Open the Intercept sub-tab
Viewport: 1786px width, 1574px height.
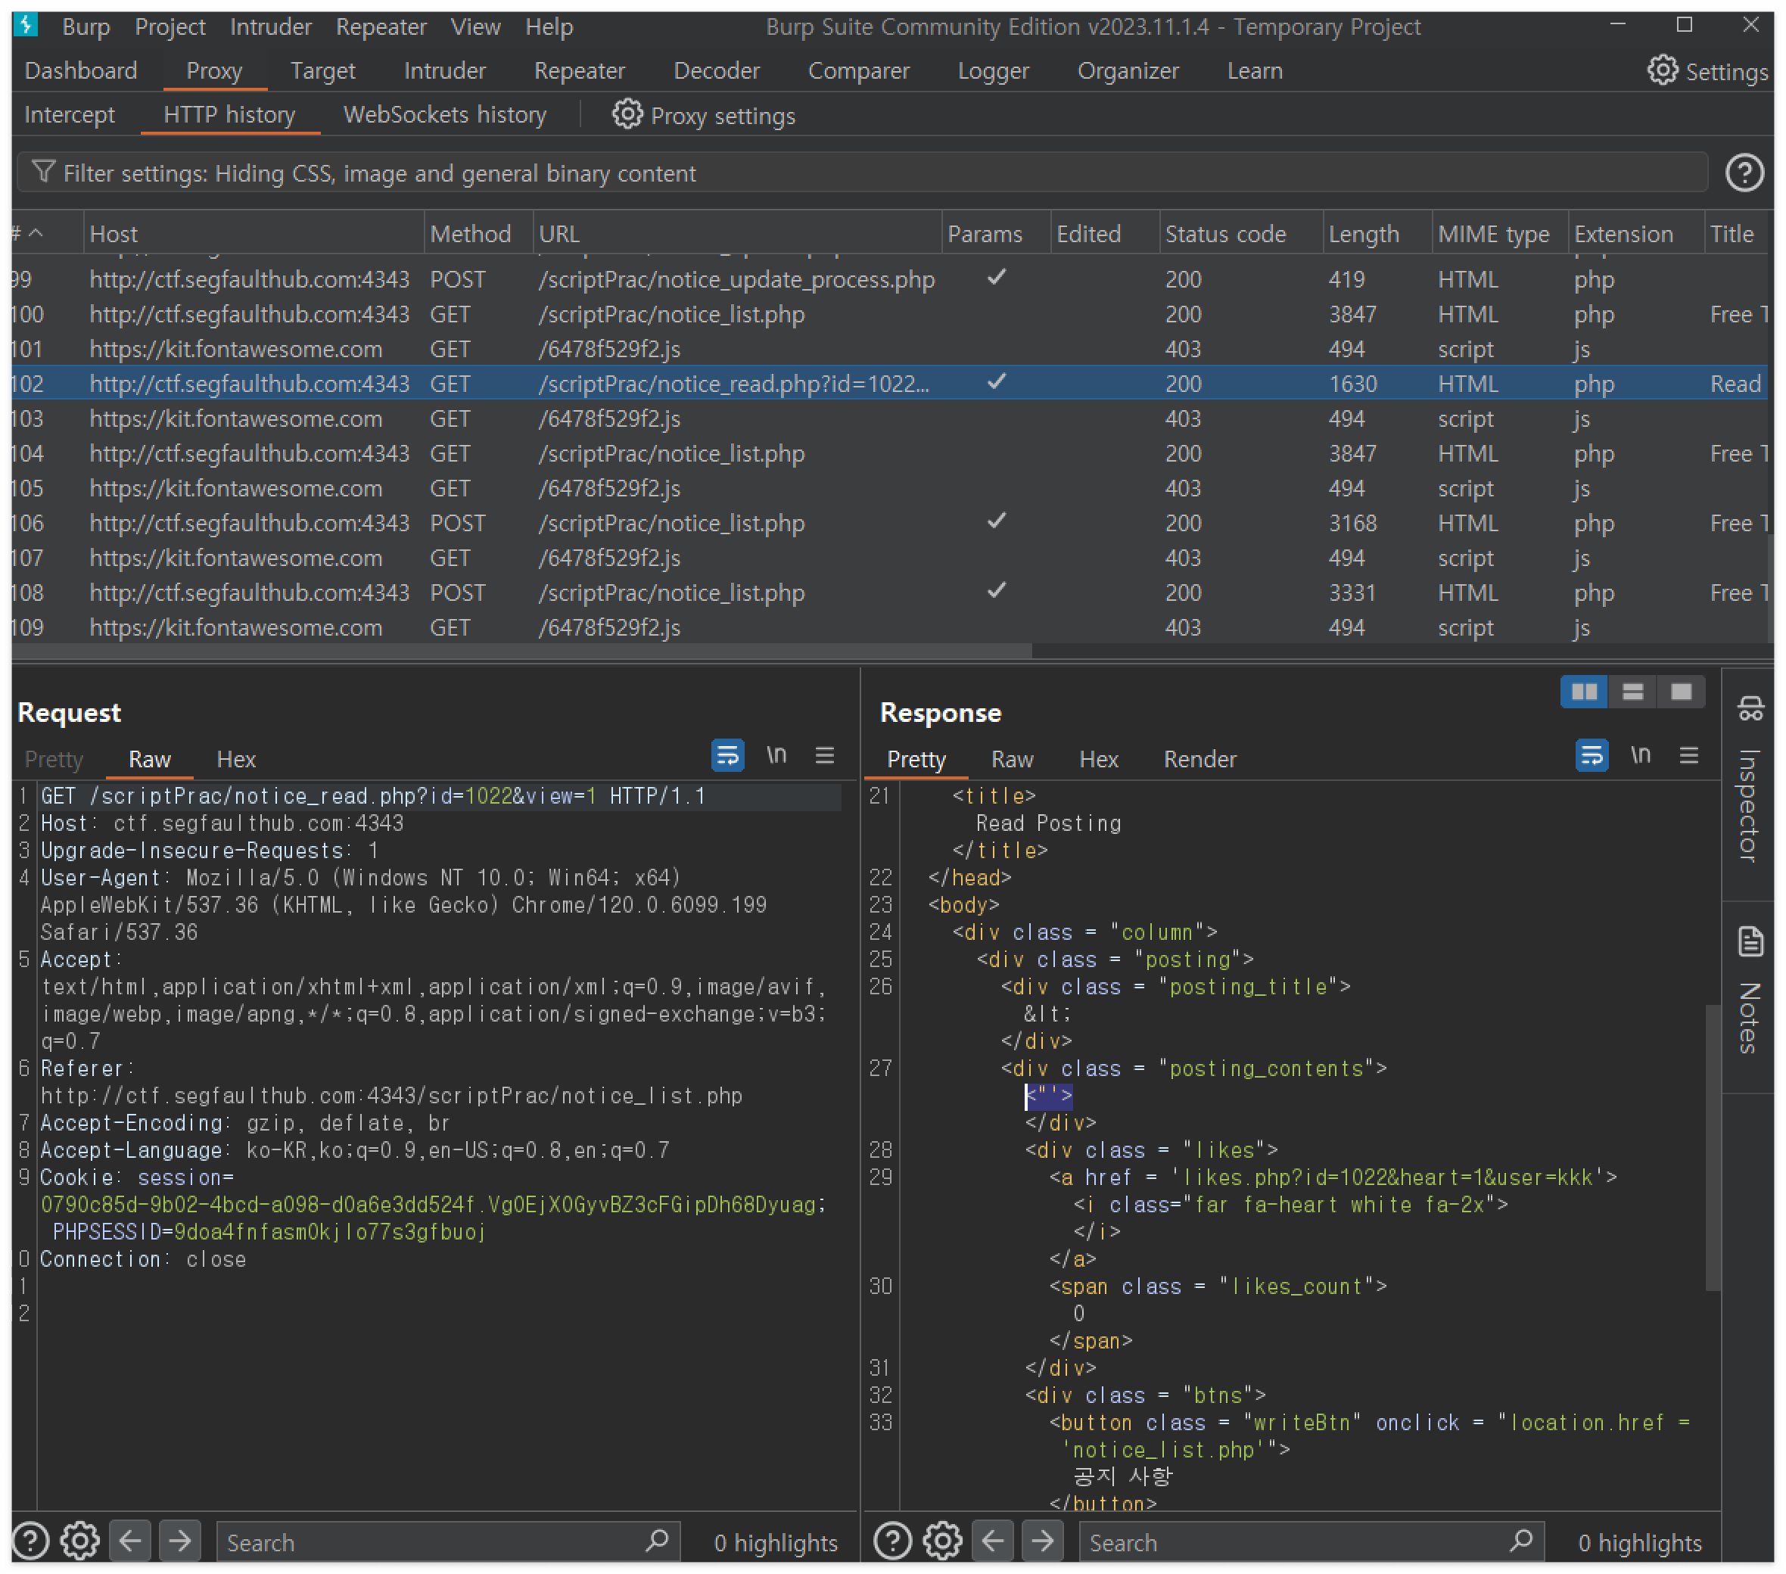(69, 114)
